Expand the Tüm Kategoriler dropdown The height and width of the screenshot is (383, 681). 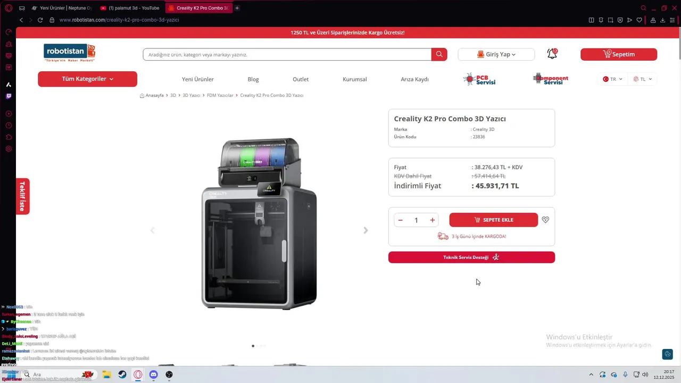87,79
